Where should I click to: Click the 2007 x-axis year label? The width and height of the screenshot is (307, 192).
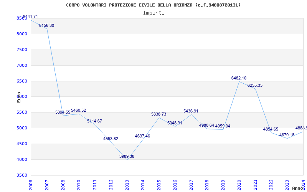coord(46,185)
